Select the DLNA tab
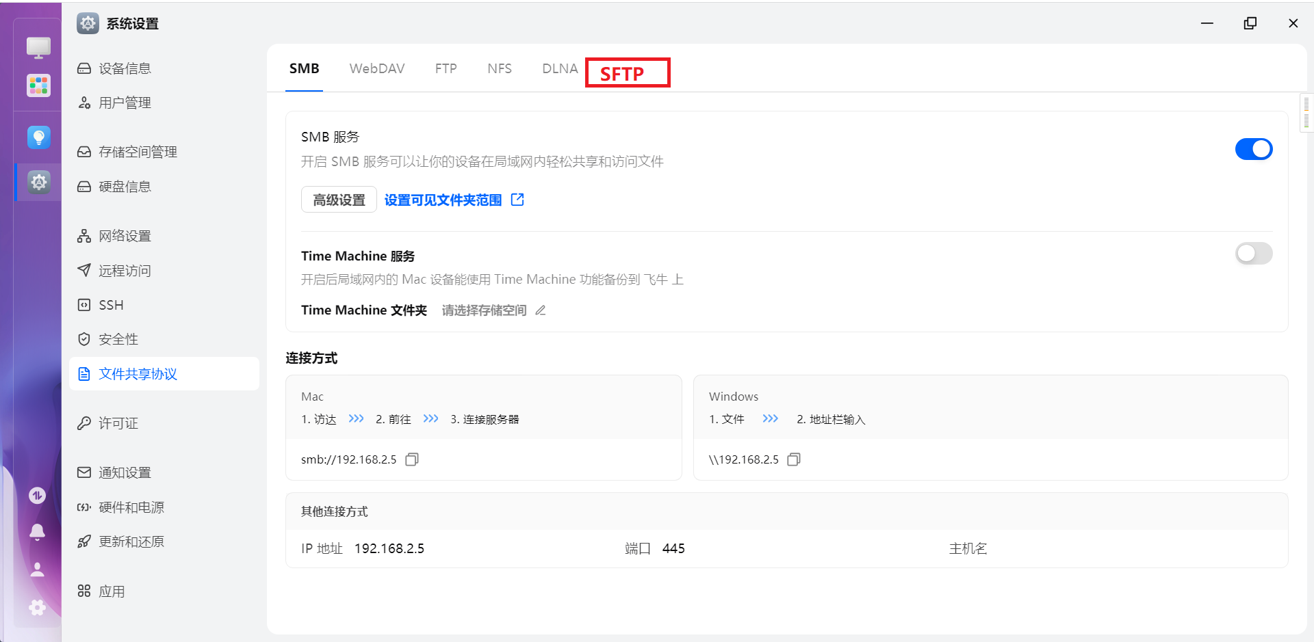The width and height of the screenshot is (1314, 642). [560, 68]
